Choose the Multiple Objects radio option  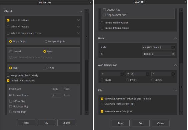[46, 42]
